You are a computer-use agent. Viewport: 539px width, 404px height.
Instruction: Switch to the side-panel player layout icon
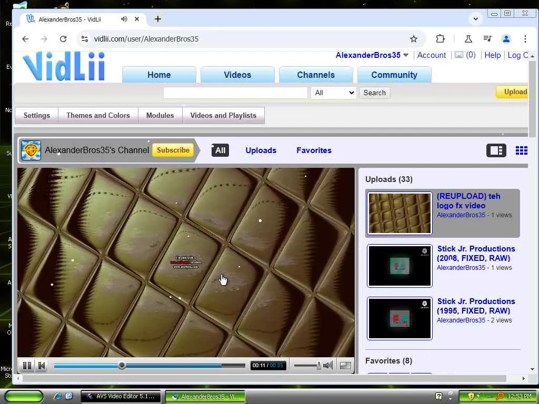[x=496, y=150]
